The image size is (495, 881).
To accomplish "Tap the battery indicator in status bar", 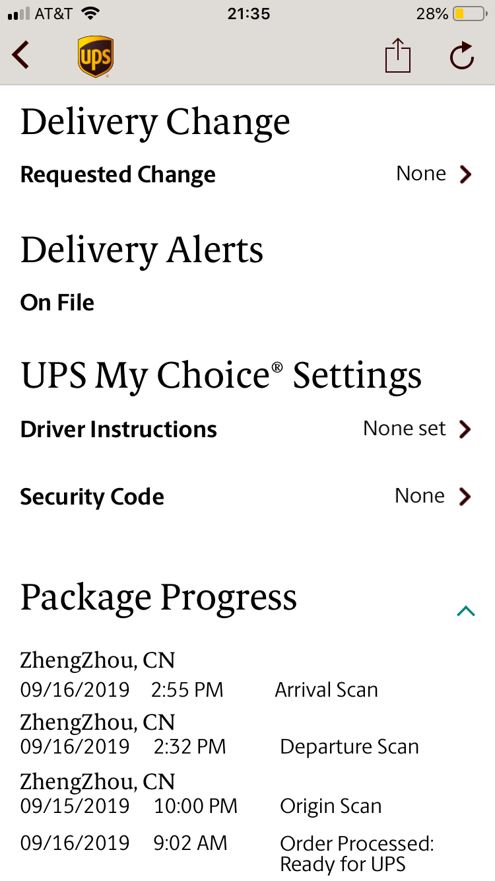I will (469, 14).
